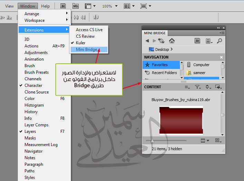Image resolution: width=244 pixels, height=181 pixels.
Task: Click the home icon in Mini Bridge
Action: (x=172, y=41)
